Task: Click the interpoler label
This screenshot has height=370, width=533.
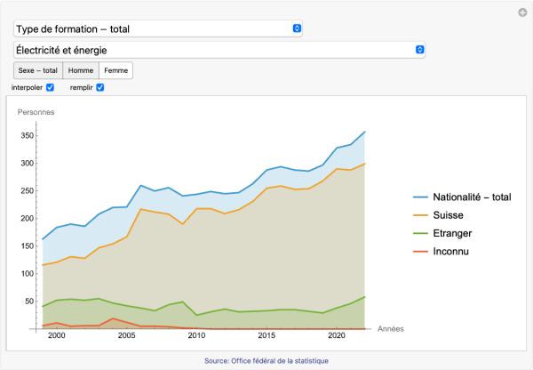Action: 27,87
